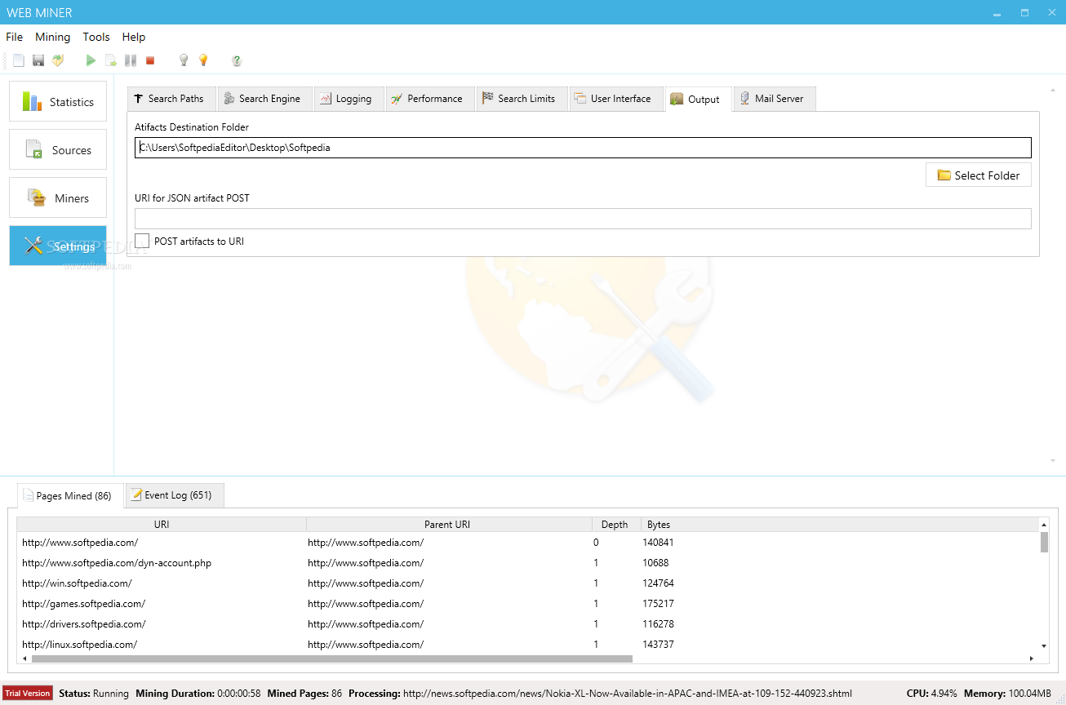This screenshot has height=705, width=1066.
Task: Click settings panel scroll down arrow
Action: click(x=1052, y=461)
